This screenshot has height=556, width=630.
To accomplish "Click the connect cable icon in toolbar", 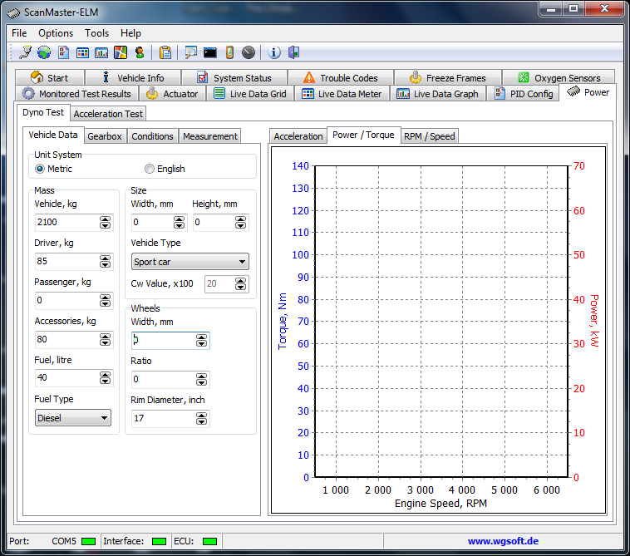I will click(x=26, y=52).
